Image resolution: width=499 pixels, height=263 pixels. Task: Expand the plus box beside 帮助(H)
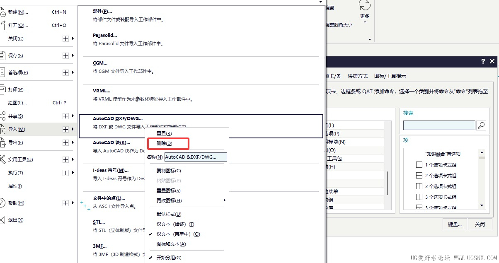coord(65,203)
